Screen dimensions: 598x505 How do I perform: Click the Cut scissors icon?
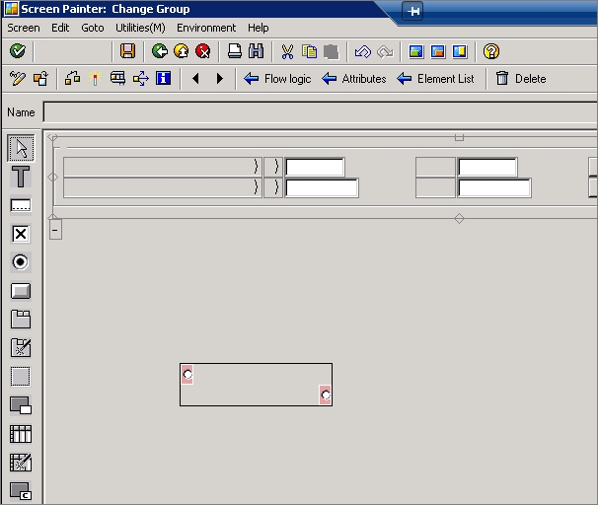click(x=287, y=51)
